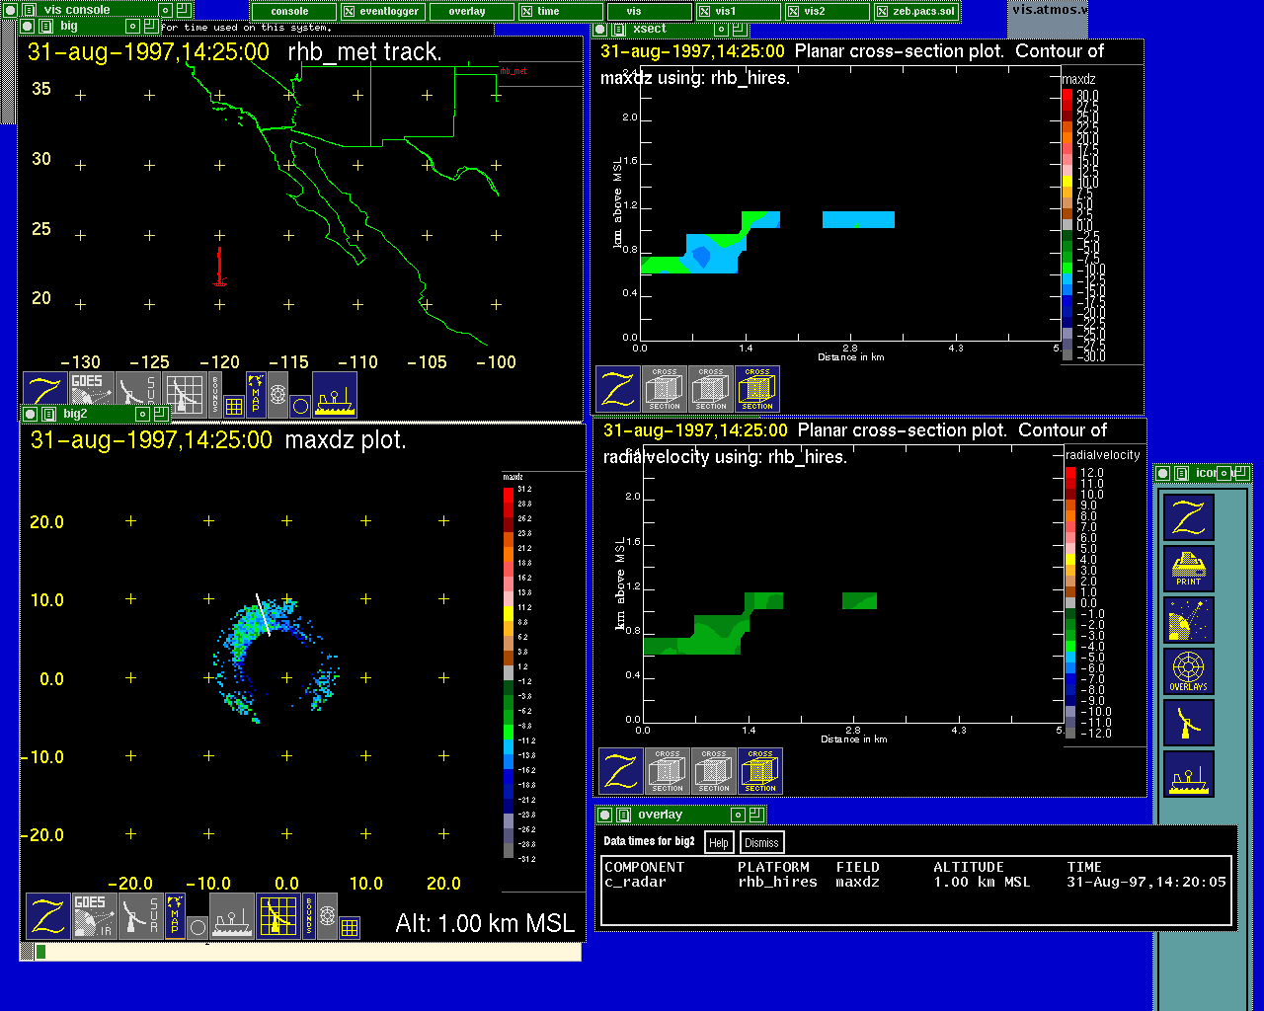Switch to the console taskbar item

click(x=289, y=12)
